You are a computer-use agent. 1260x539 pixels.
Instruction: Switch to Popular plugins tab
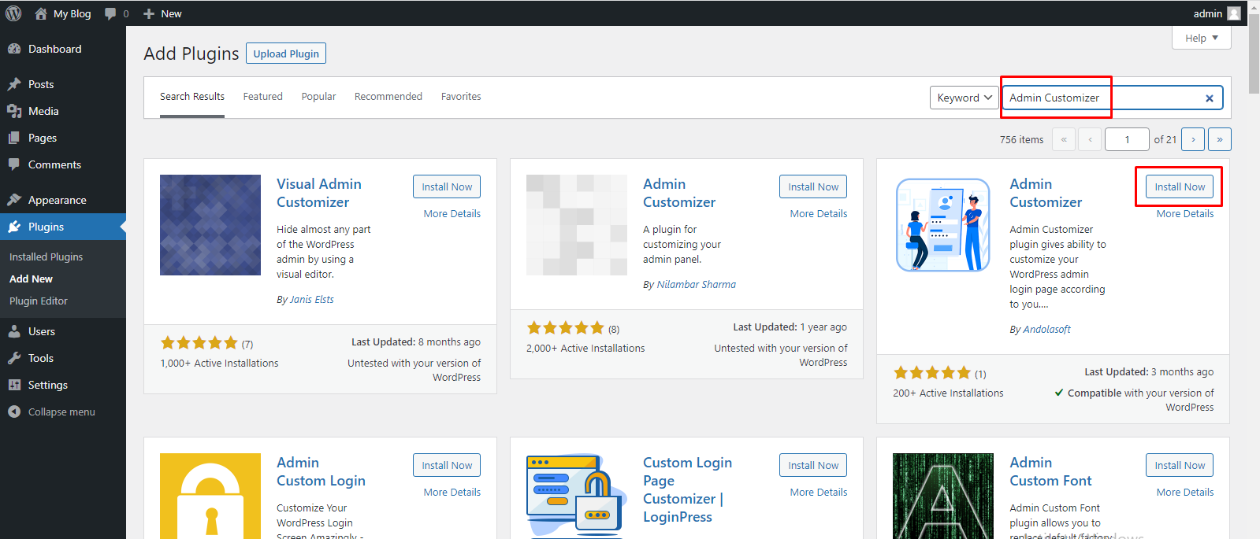click(318, 97)
